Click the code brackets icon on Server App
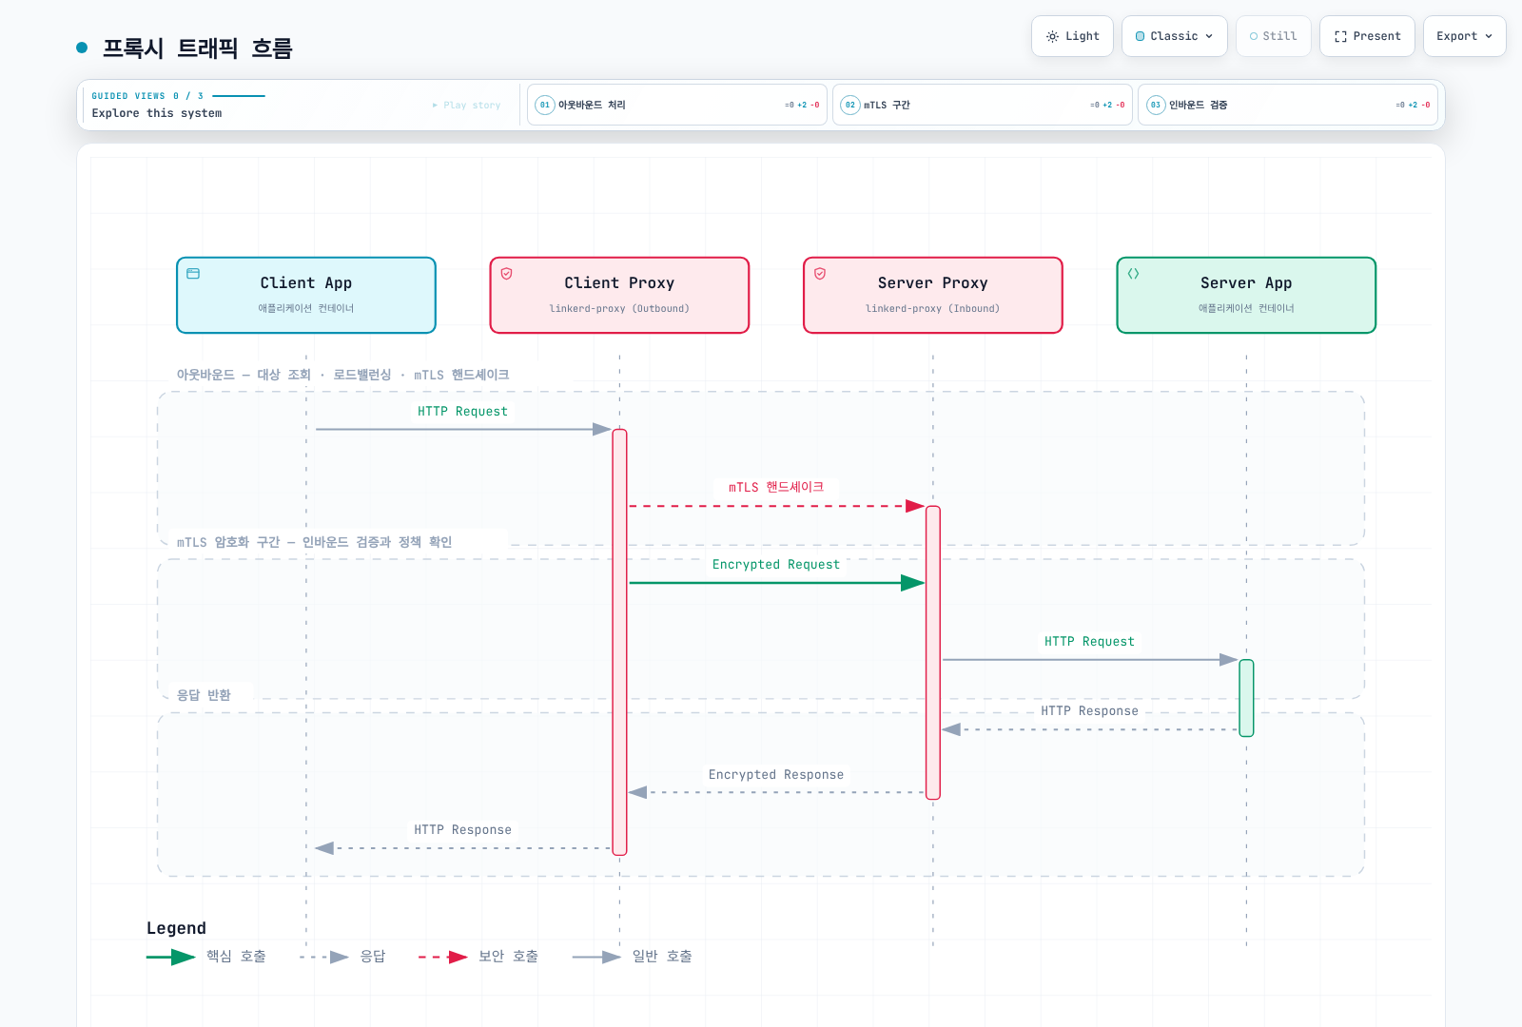Image resolution: width=1522 pixels, height=1027 pixels. [x=1133, y=274]
